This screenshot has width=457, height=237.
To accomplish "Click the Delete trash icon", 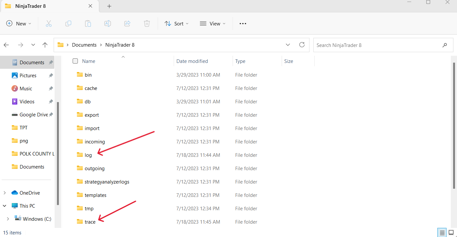I will (x=147, y=23).
